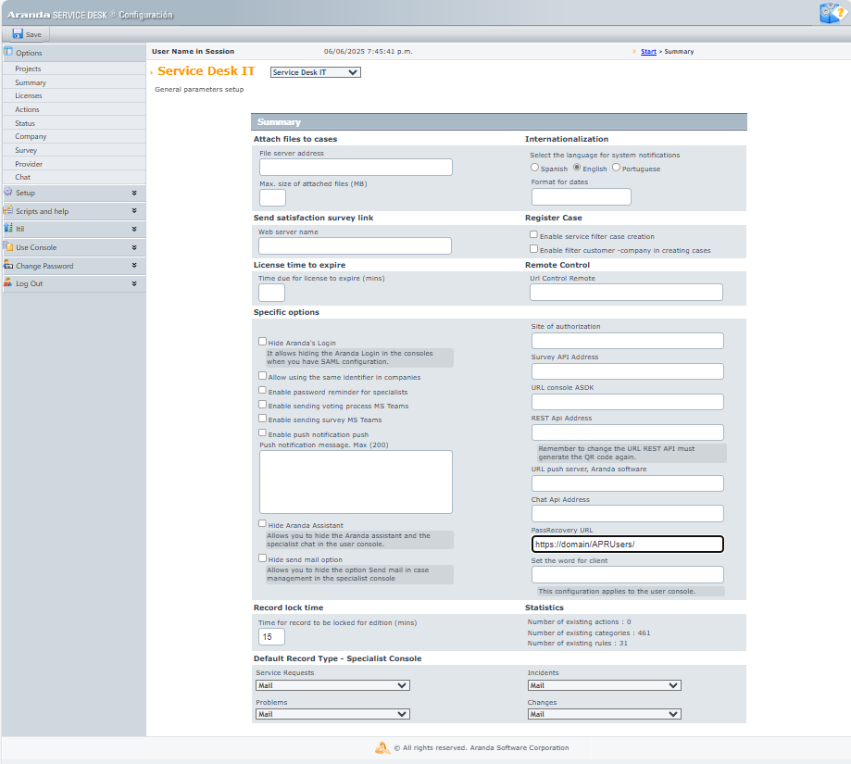Image resolution: width=851 pixels, height=764 pixels.
Task: Open Incidents record type dropdown
Action: click(x=604, y=685)
